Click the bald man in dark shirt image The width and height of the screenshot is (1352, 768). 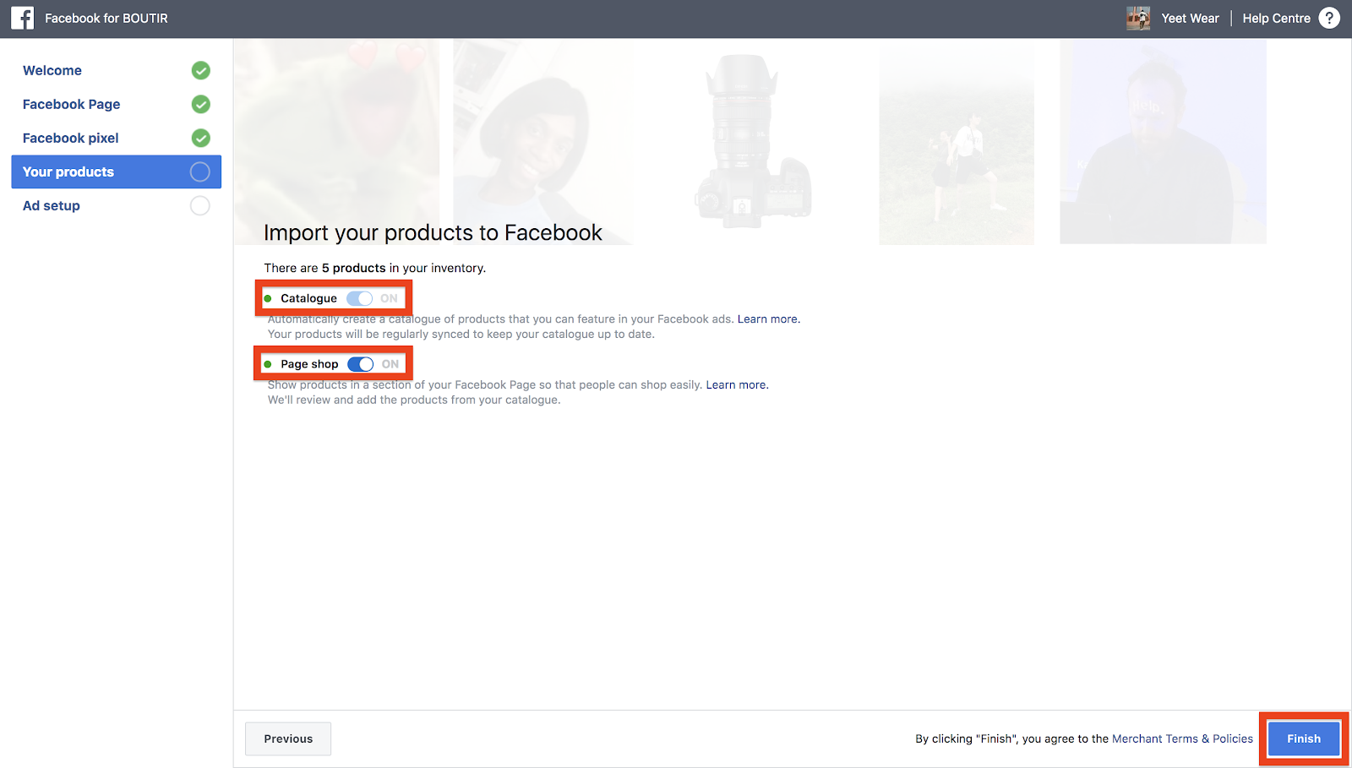(x=1163, y=141)
